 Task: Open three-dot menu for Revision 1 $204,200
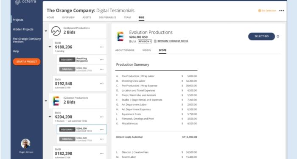pos(102,130)
